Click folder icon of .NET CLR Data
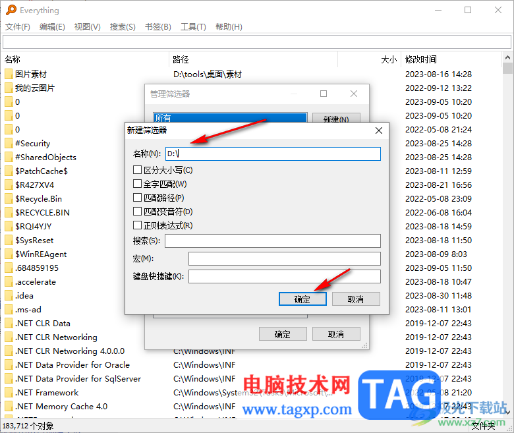This screenshot has height=433, width=514. pyautogui.click(x=9, y=324)
